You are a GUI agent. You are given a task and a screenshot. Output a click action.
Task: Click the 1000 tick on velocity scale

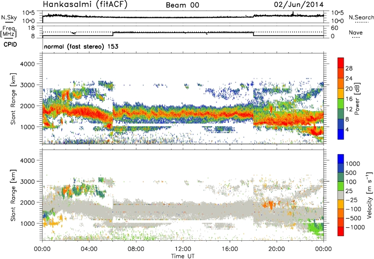coord(353,164)
